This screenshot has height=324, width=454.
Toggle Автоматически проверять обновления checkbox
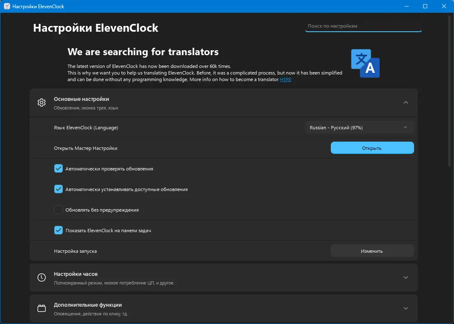[59, 169]
